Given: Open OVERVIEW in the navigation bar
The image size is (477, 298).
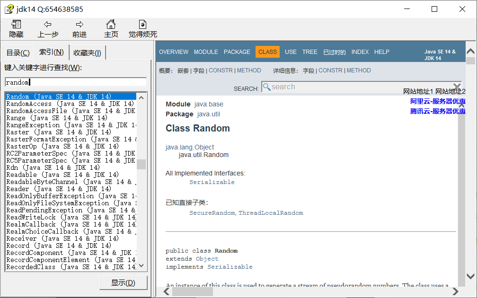Looking at the screenshot, I should coord(174,52).
